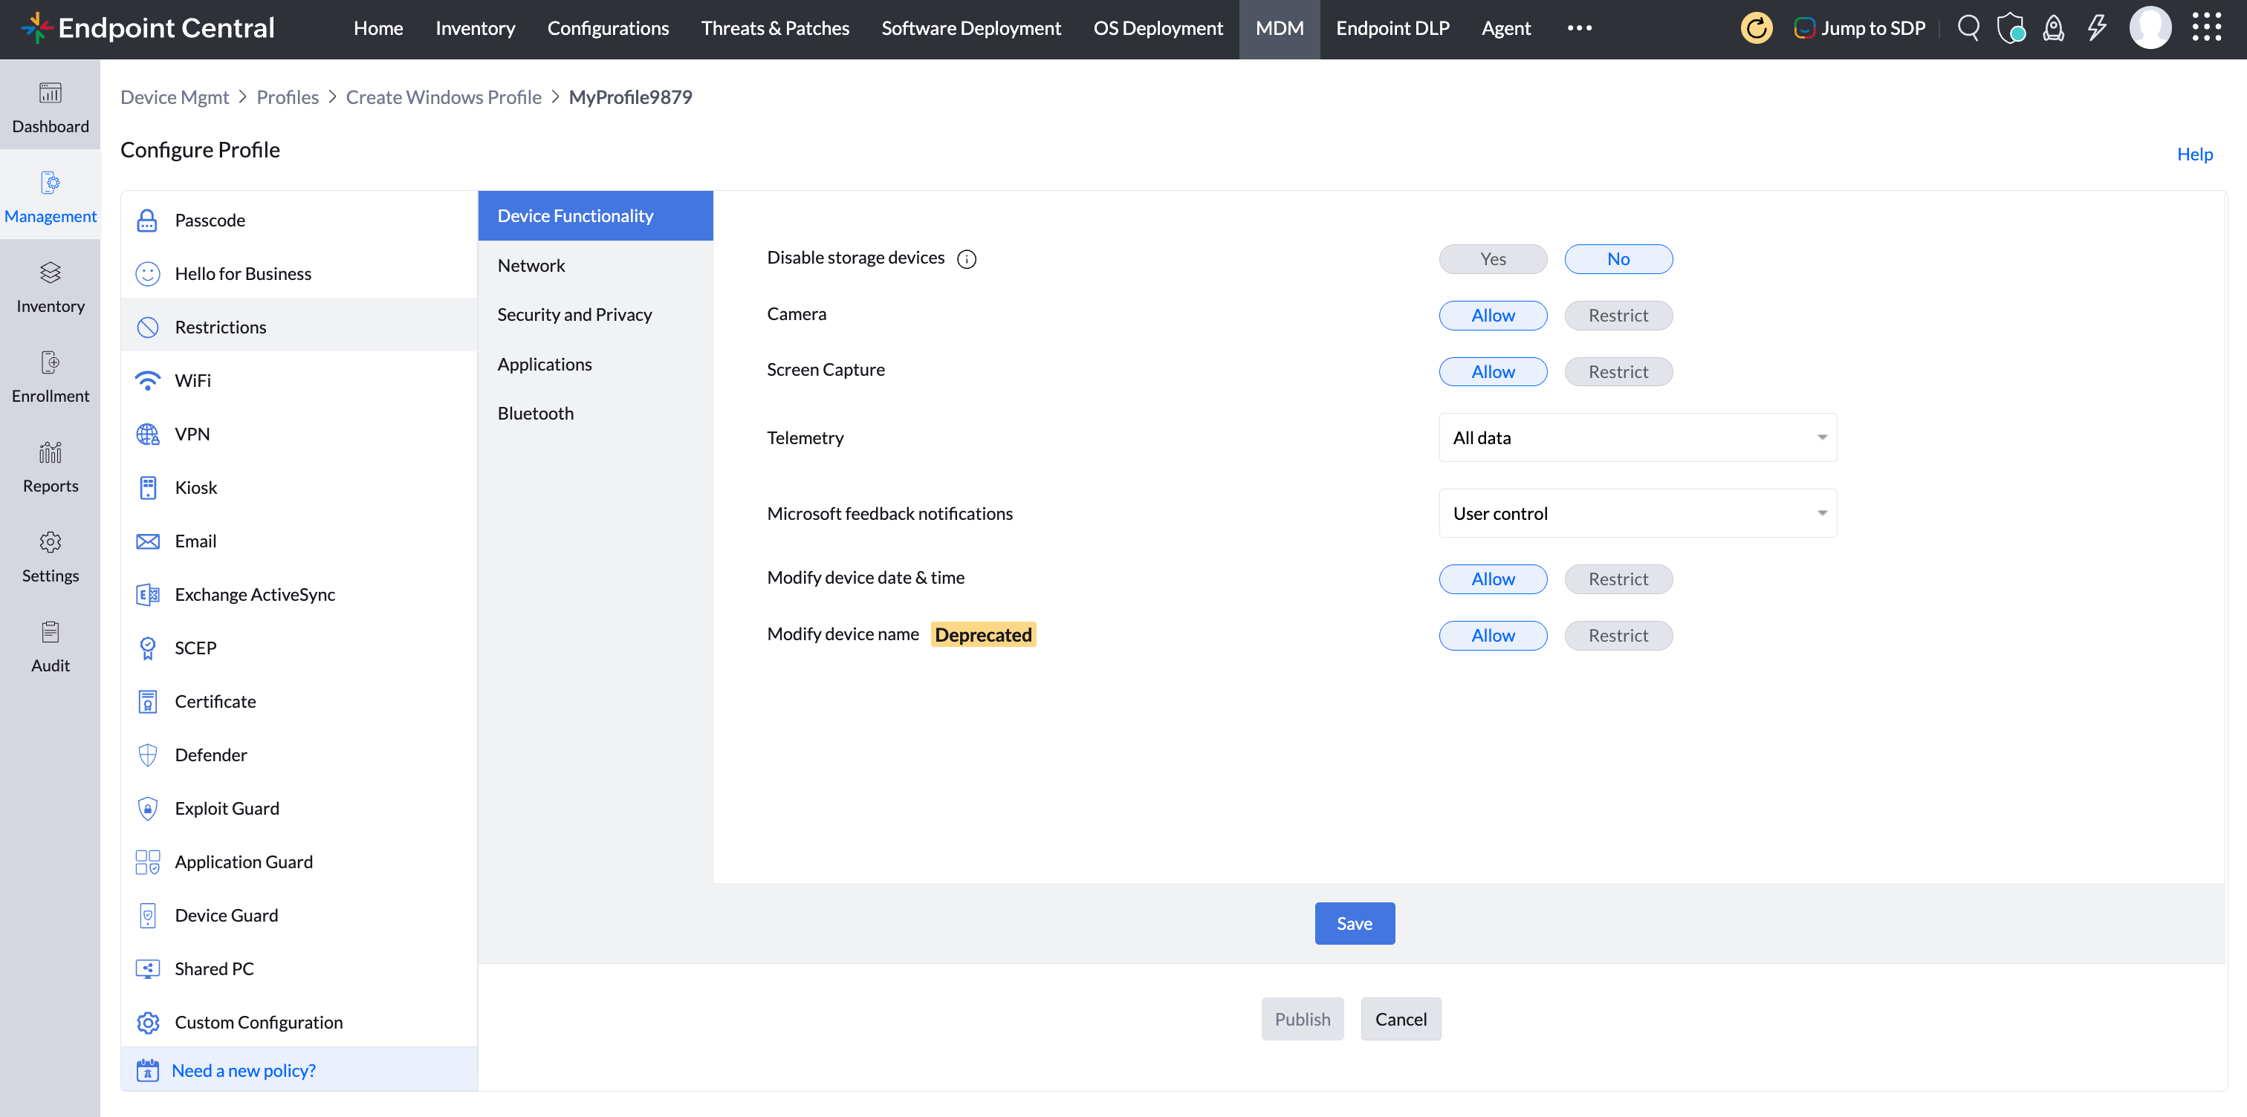Open the Exploit Guard icon
This screenshot has width=2247, height=1117.
tap(147, 808)
